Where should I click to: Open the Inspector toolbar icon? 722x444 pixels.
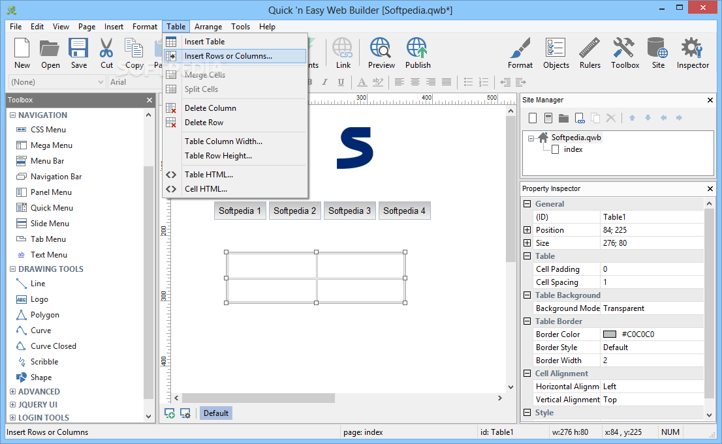tap(693, 53)
